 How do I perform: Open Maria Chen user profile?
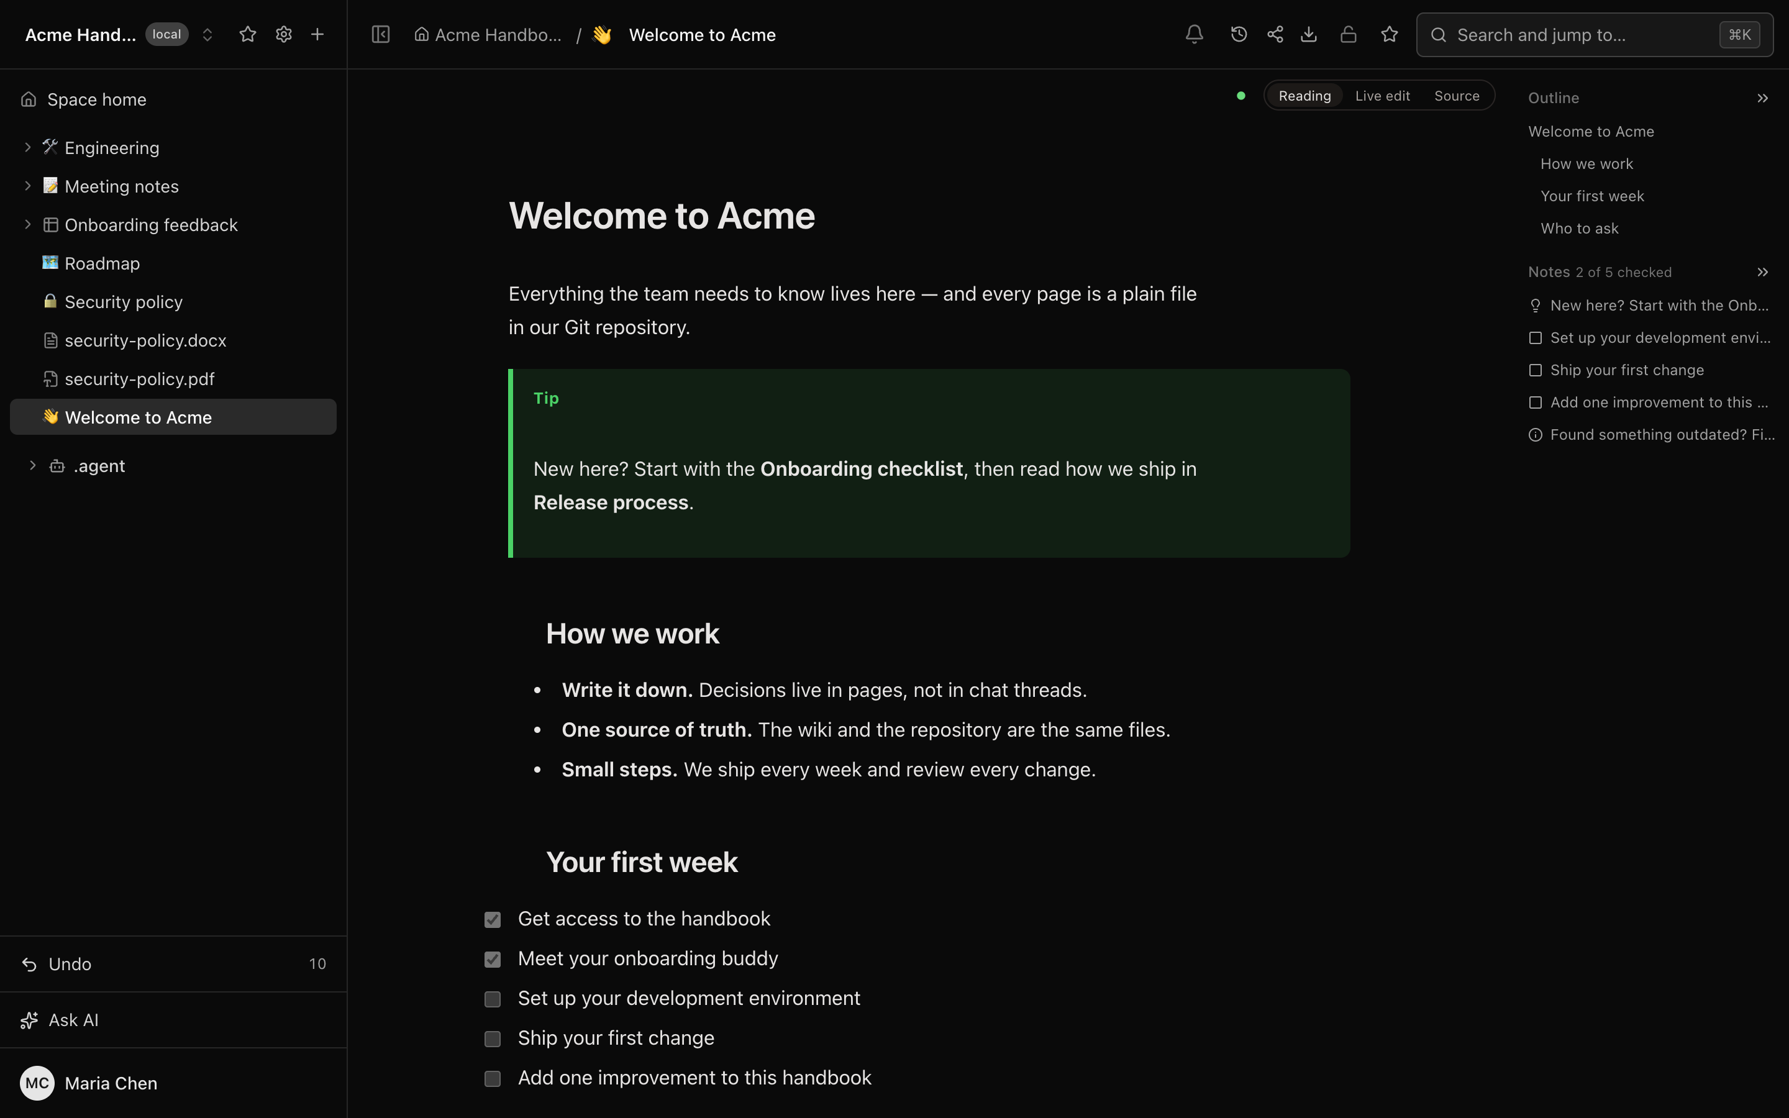click(x=173, y=1083)
